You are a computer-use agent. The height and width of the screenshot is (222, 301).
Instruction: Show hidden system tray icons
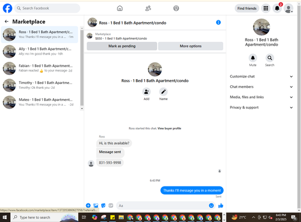click(x=253, y=217)
